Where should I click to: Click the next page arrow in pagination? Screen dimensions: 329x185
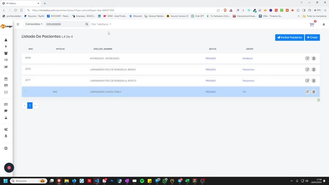coord(35,105)
